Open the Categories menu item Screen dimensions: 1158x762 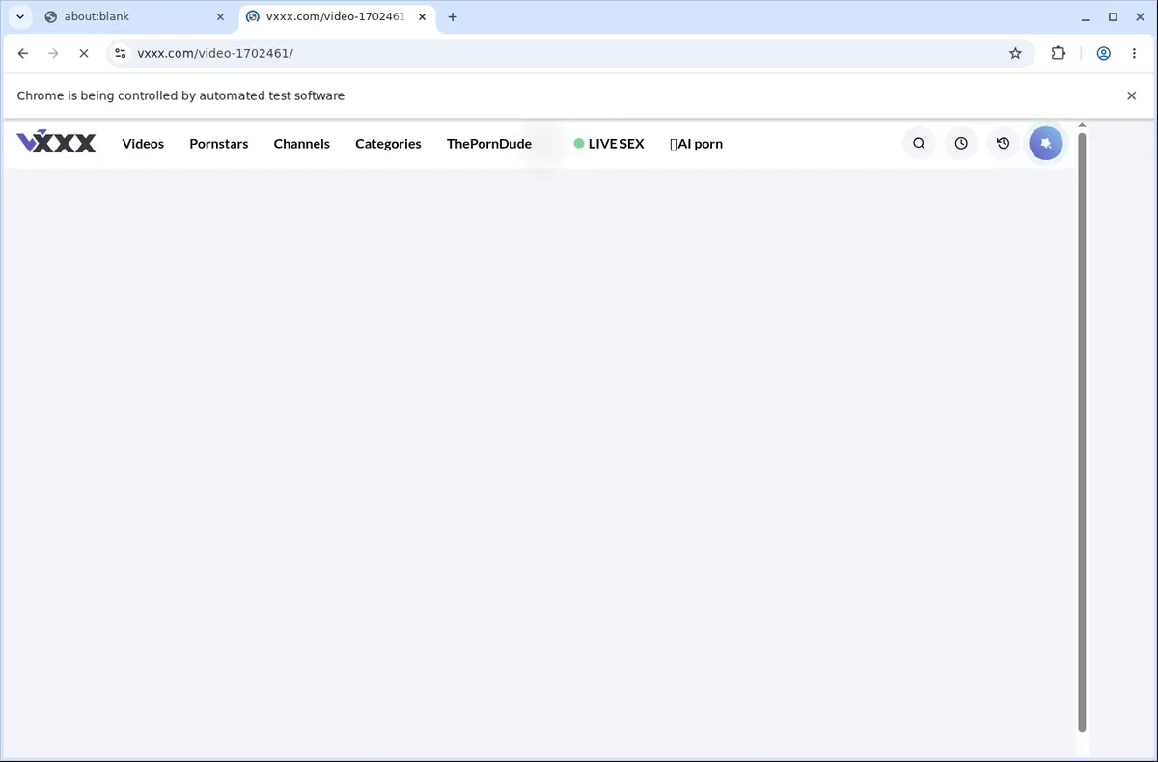388,144
